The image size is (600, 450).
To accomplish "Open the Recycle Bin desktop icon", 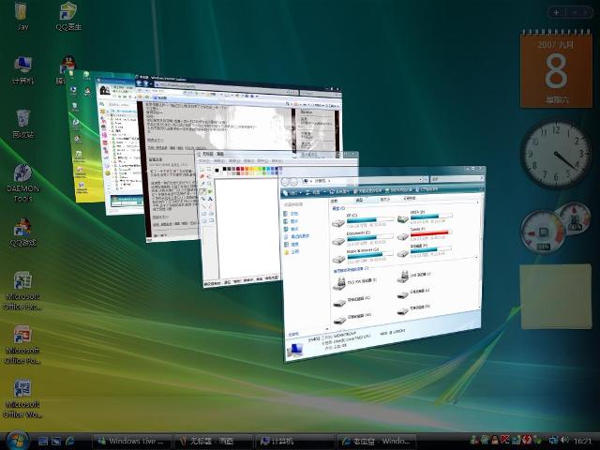I will coord(22,120).
